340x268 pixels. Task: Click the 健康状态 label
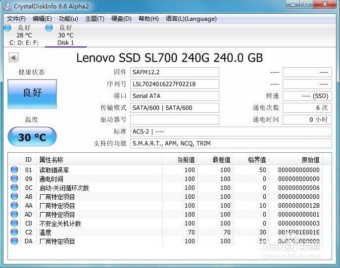(x=32, y=72)
